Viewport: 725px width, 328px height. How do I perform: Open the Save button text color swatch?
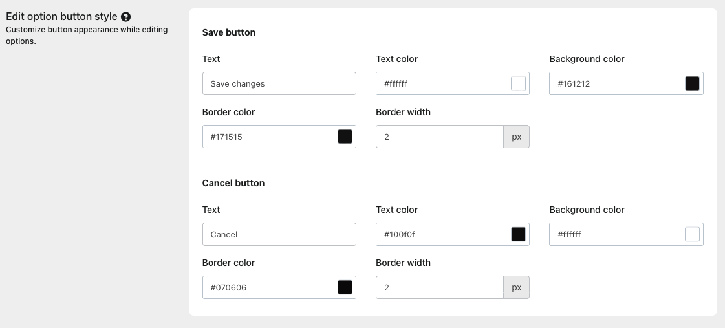(x=518, y=83)
